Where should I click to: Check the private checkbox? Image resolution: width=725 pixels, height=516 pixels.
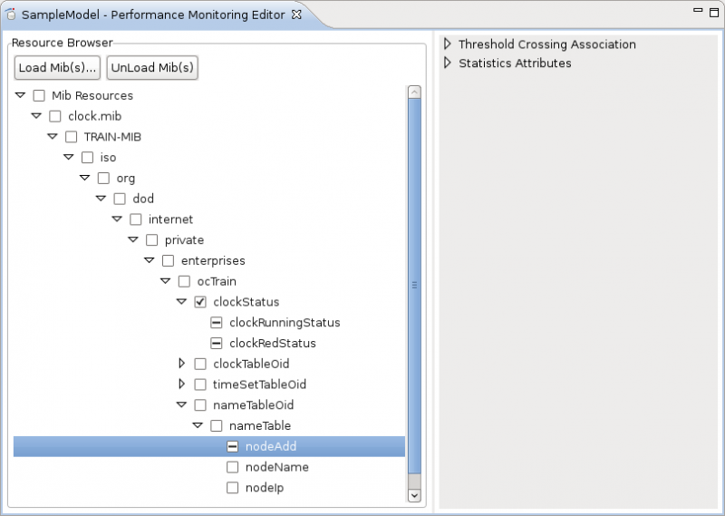(x=152, y=239)
